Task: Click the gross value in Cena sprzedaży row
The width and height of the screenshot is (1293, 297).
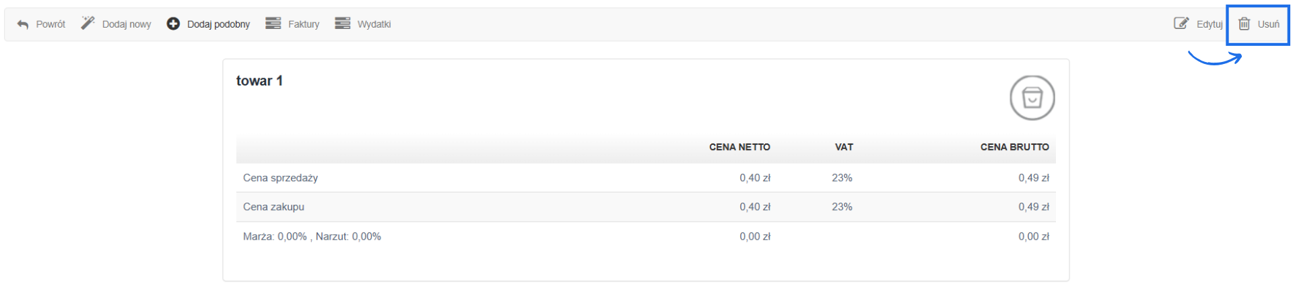Action: pos(1033,178)
